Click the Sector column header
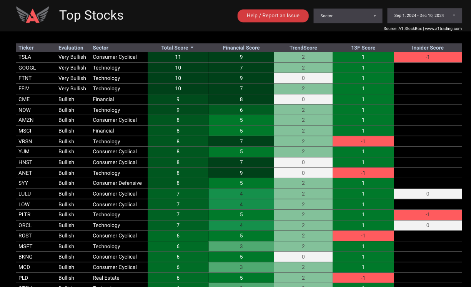 [100, 48]
